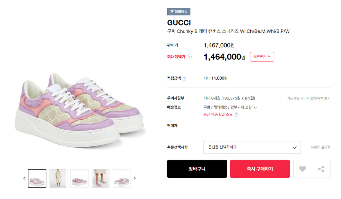The image size is (341, 199).
Task: Click the share icon button
Action: coord(321,169)
